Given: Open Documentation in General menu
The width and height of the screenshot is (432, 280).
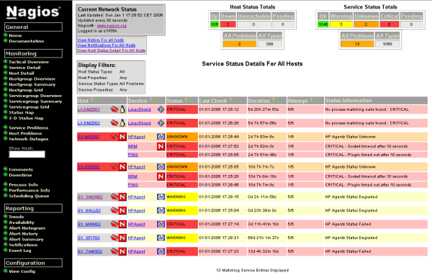Looking at the screenshot, I should 26,41.
